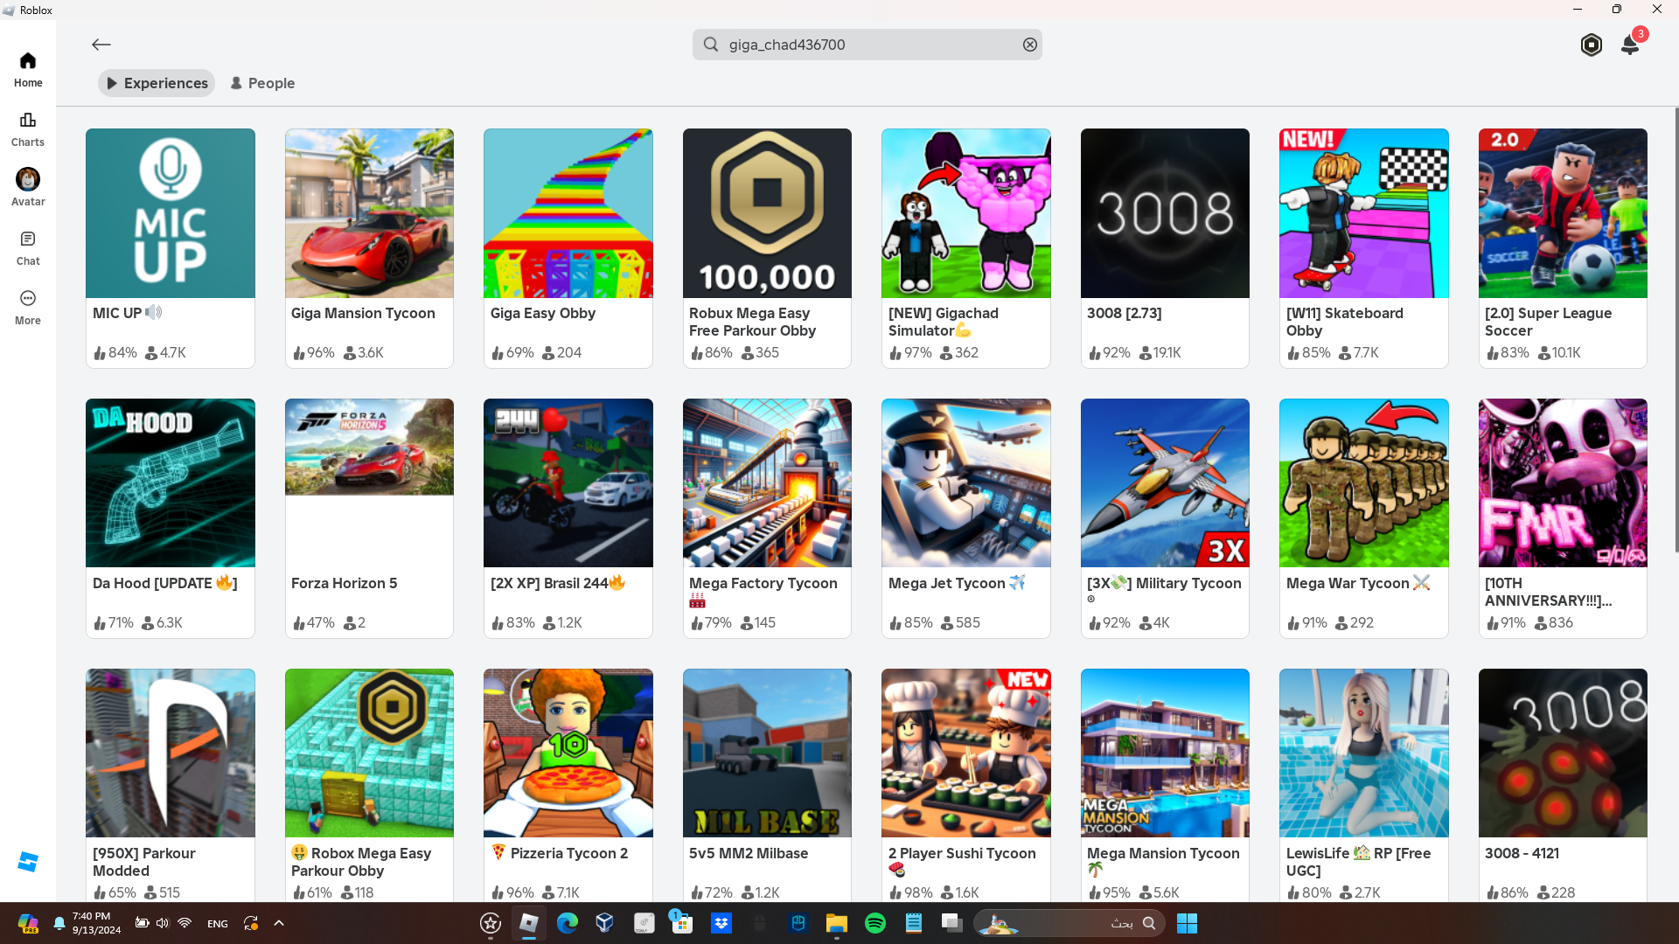The image size is (1679, 944).
Task: Open LewisLife RP thumbnail
Action: (x=1364, y=753)
